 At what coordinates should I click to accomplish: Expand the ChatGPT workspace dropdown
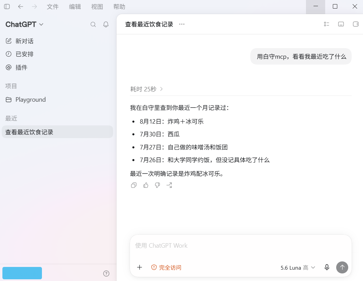coord(24,24)
